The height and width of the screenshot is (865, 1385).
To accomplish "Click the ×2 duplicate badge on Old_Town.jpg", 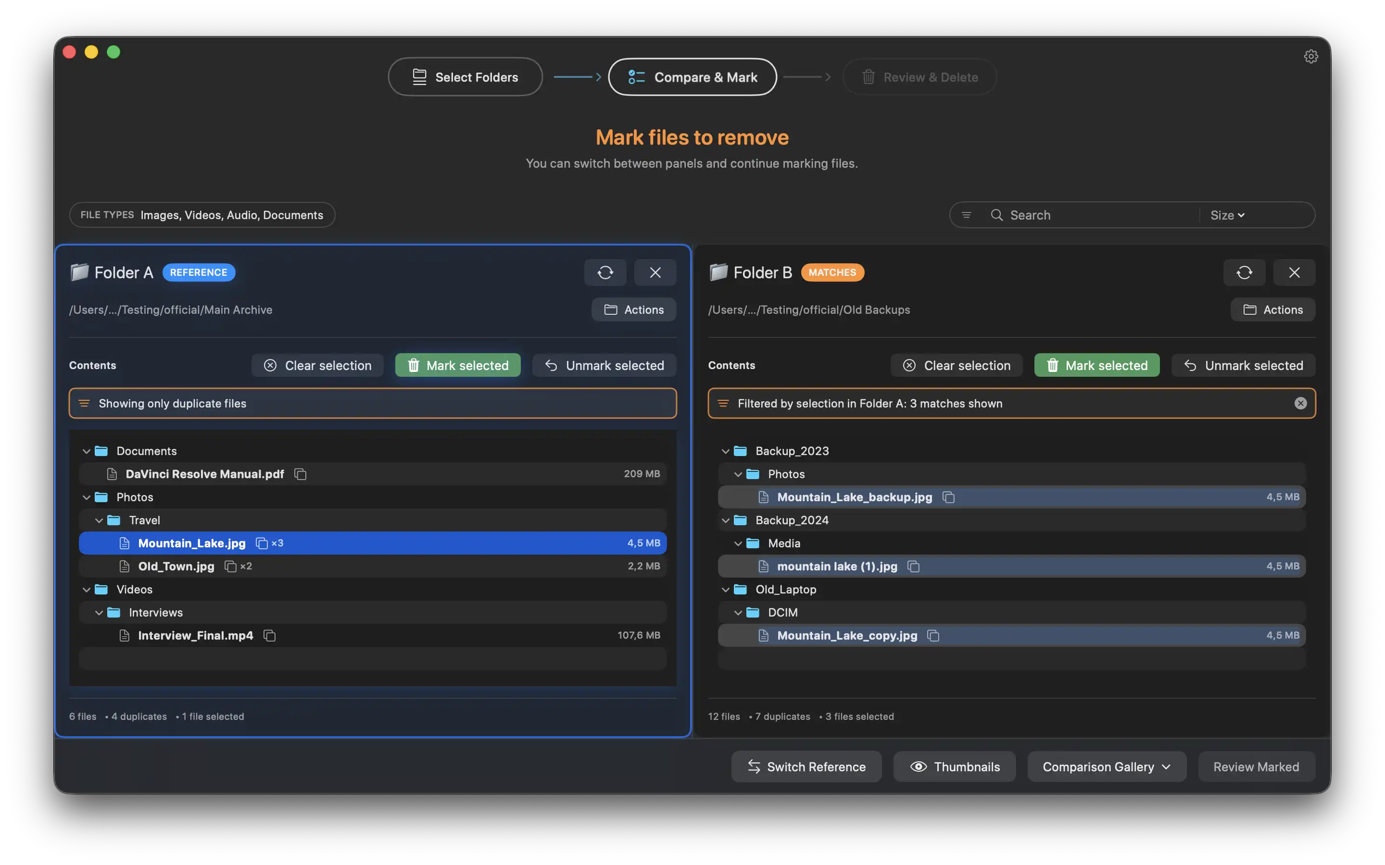I will (x=239, y=567).
